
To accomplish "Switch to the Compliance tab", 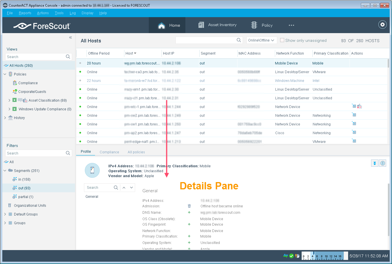I will point(109,152).
